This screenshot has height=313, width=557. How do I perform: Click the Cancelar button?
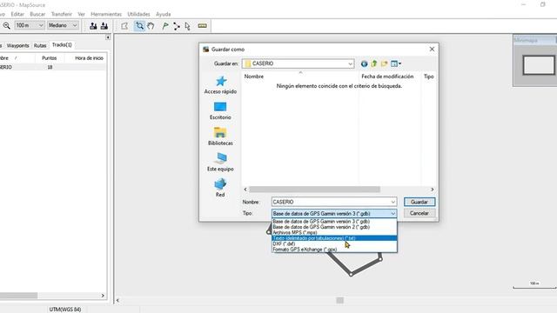[419, 213]
